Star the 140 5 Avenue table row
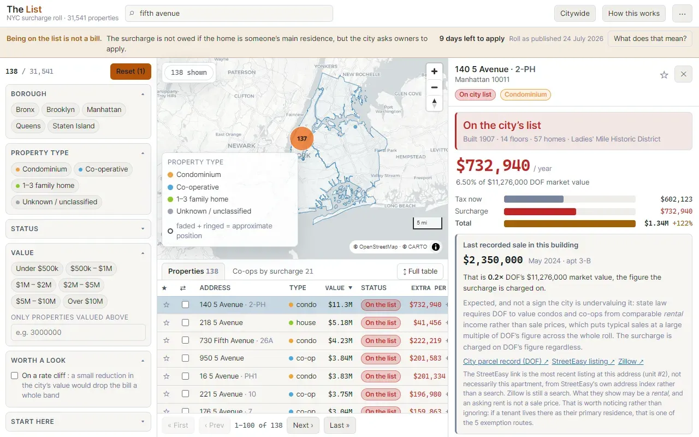The image size is (699, 437). [x=167, y=305]
